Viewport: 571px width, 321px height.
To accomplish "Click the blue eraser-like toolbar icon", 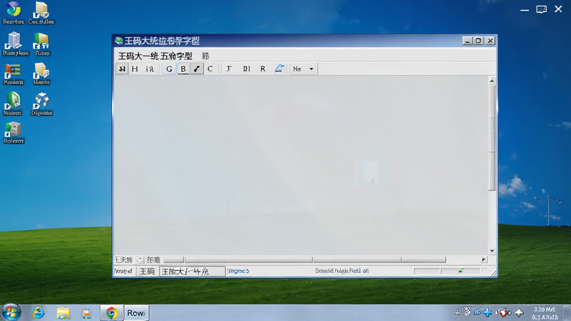I will pos(279,69).
